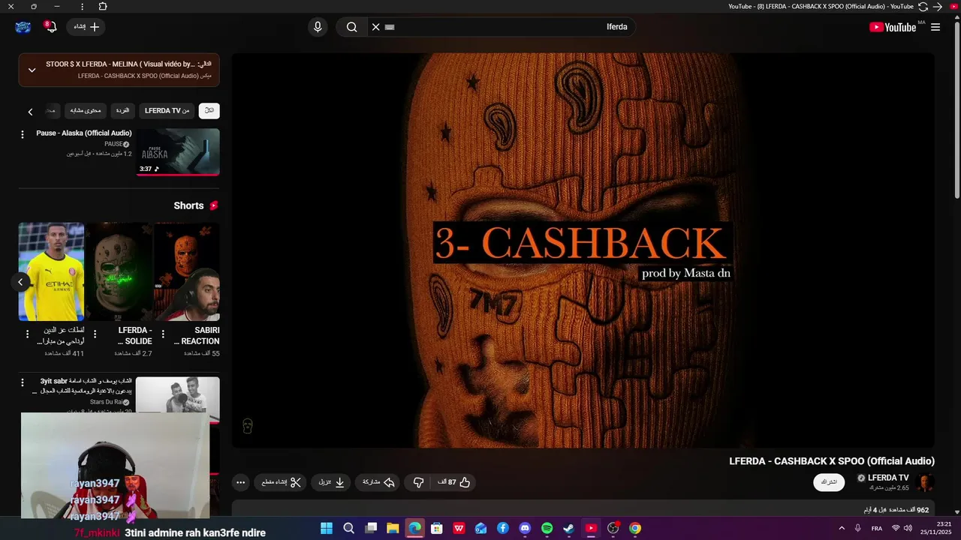Open the LFERDA - SOLIDE short

pyautogui.click(x=119, y=272)
